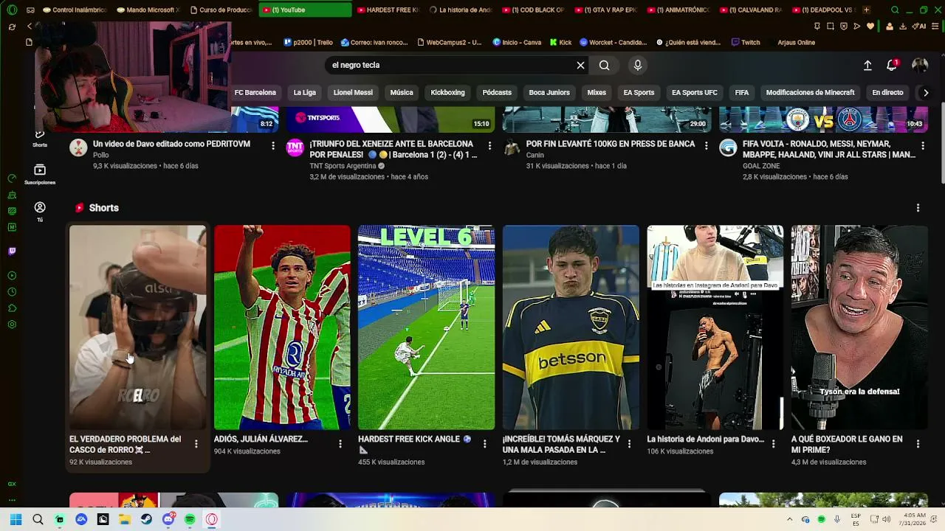Open Windows taskbar search magnifier
This screenshot has width=945, height=531.
point(38,519)
